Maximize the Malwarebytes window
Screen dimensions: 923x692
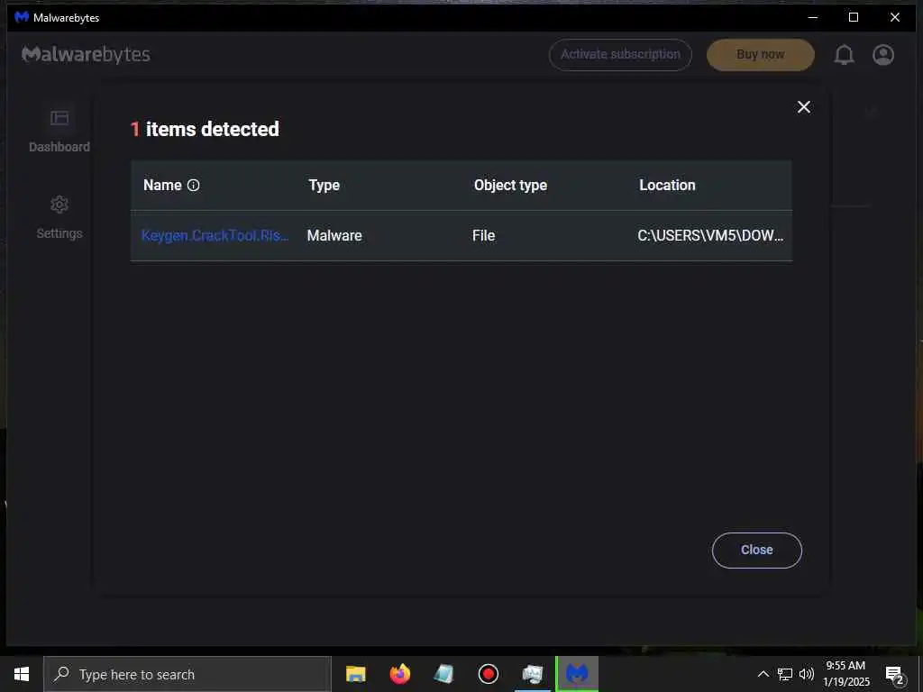pos(854,18)
